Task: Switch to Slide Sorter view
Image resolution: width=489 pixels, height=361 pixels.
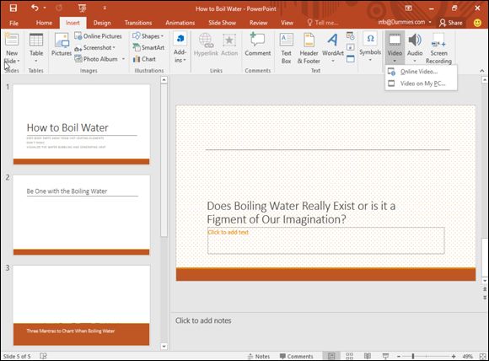Action: pyautogui.click(x=349, y=356)
